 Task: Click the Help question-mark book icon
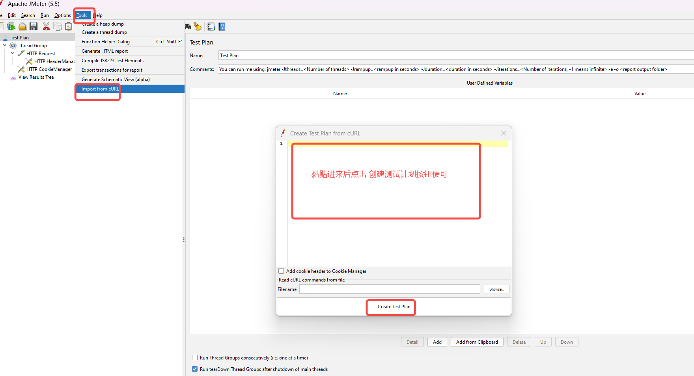tap(222, 26)
